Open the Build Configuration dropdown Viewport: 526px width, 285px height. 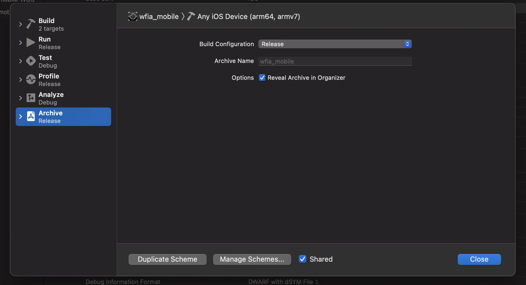335,44
